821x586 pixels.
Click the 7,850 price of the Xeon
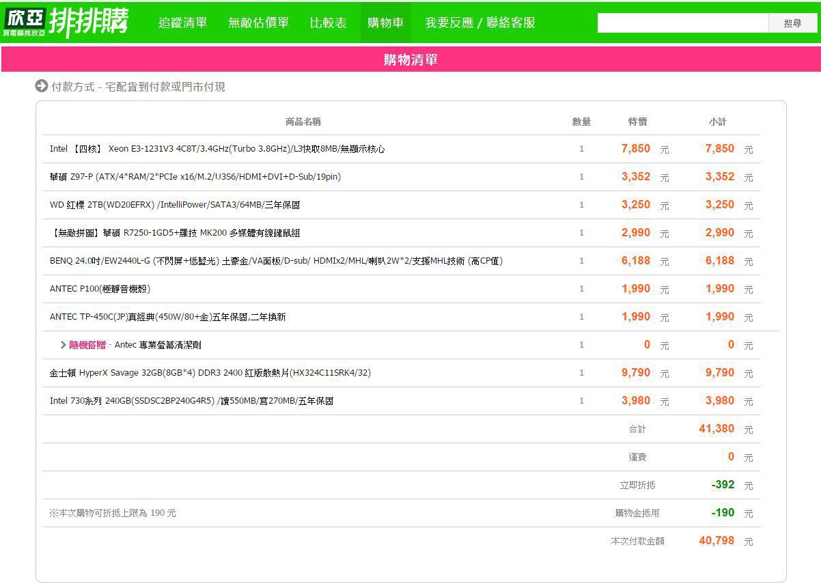click(636, 148)
